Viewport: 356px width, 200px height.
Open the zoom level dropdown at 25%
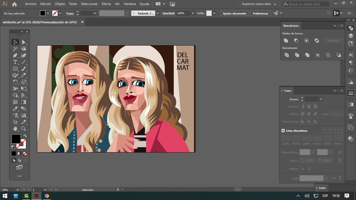[18, 190]
